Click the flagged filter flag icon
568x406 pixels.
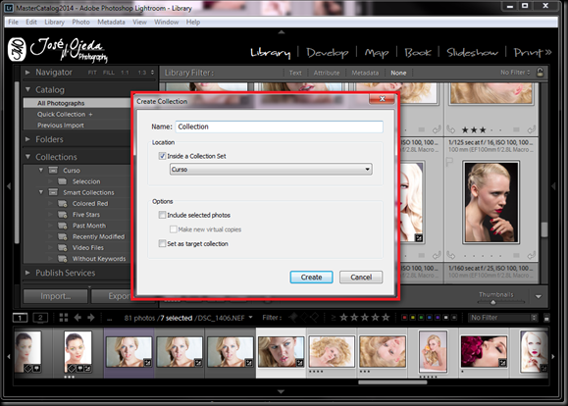tap(292, 318)
